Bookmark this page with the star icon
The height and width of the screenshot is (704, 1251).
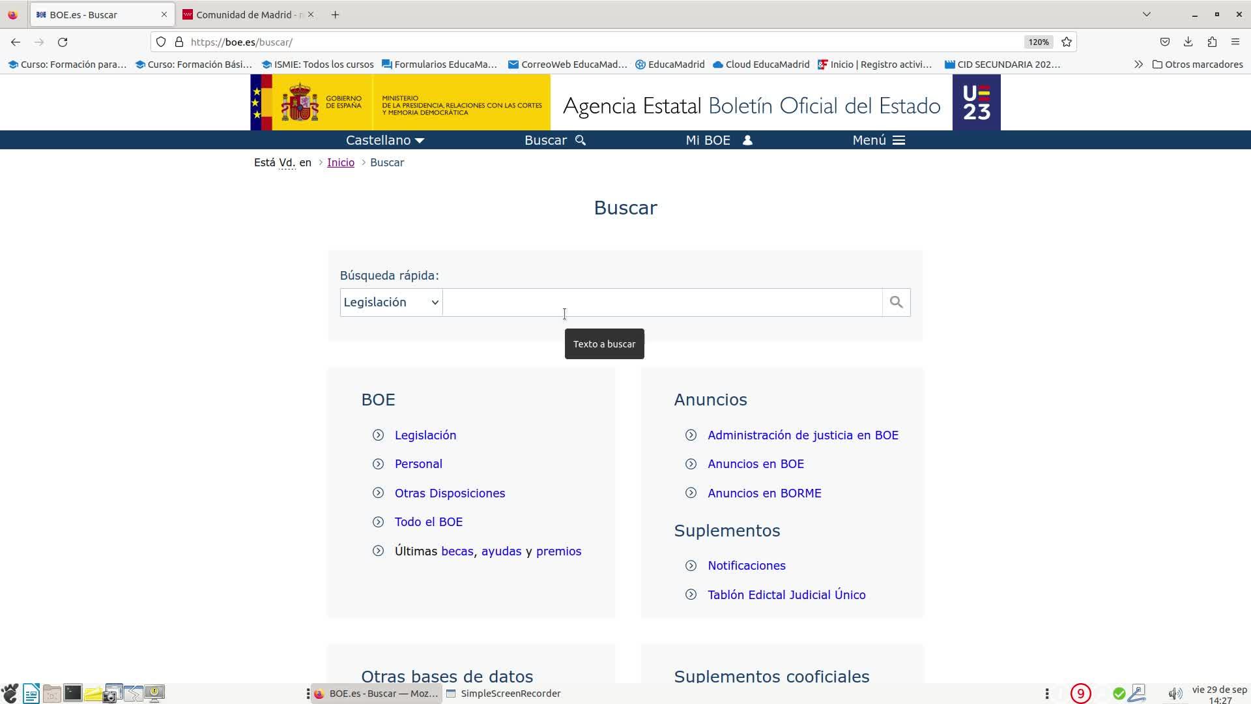click(1067, 42)
